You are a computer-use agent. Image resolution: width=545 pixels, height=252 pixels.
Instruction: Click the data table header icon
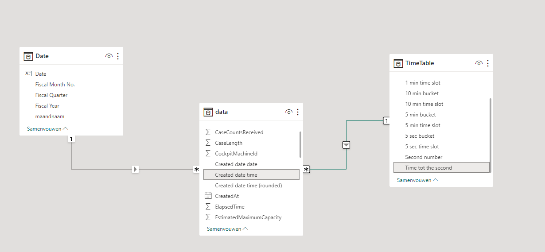pyautogui.click(x=208, y=112)
